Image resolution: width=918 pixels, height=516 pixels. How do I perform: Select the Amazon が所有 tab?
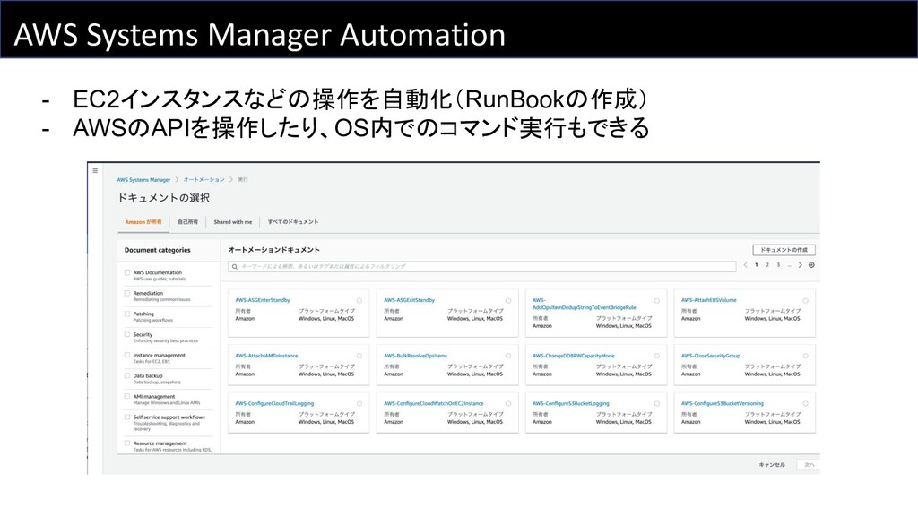coord(143,222)
